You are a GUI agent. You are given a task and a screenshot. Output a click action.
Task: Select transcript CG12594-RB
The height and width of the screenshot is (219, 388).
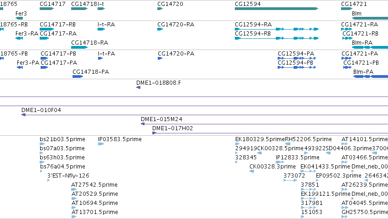pos(253,34)
